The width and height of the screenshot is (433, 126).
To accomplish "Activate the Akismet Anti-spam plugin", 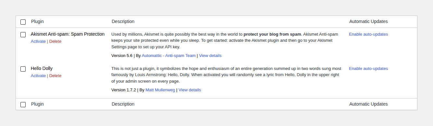I will coord(38,41).
